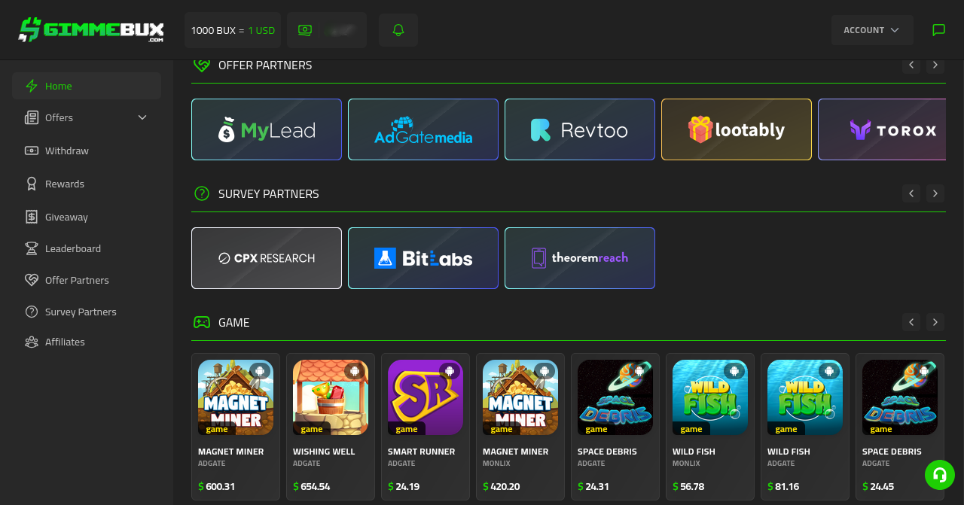964x505 pixels.
Task: Click the Home lightning bolt icon
Action: (x=32, y=86)
